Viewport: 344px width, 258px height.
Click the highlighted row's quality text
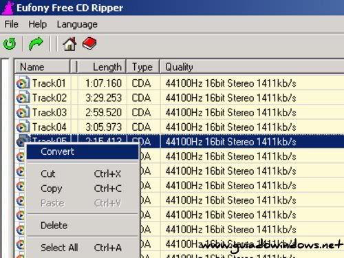(x=230, y=142)
